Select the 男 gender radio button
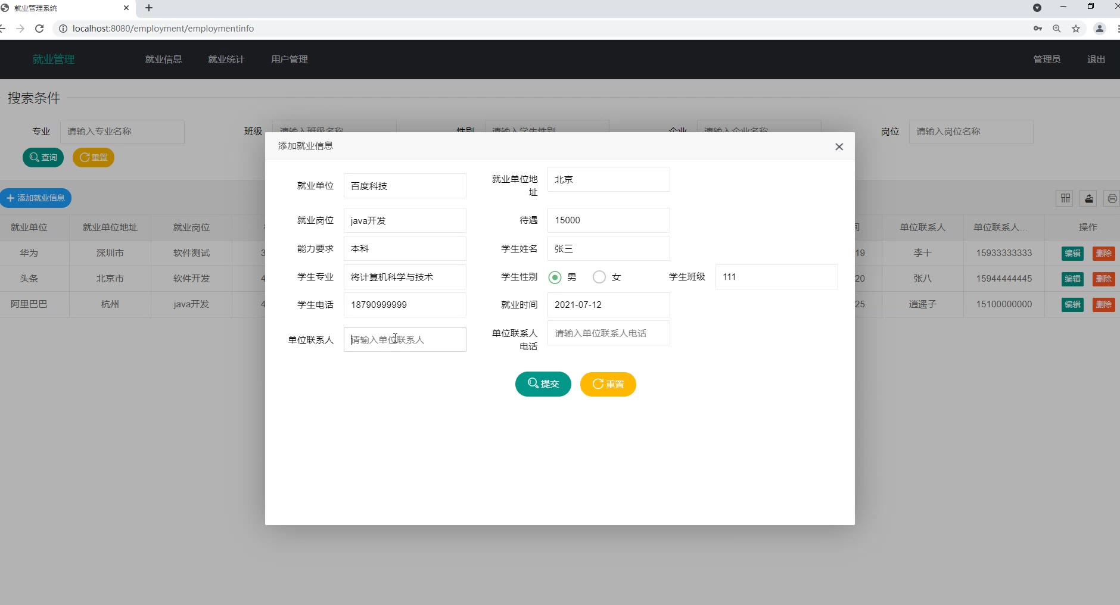1120x605 pixels. pos(555,277)
